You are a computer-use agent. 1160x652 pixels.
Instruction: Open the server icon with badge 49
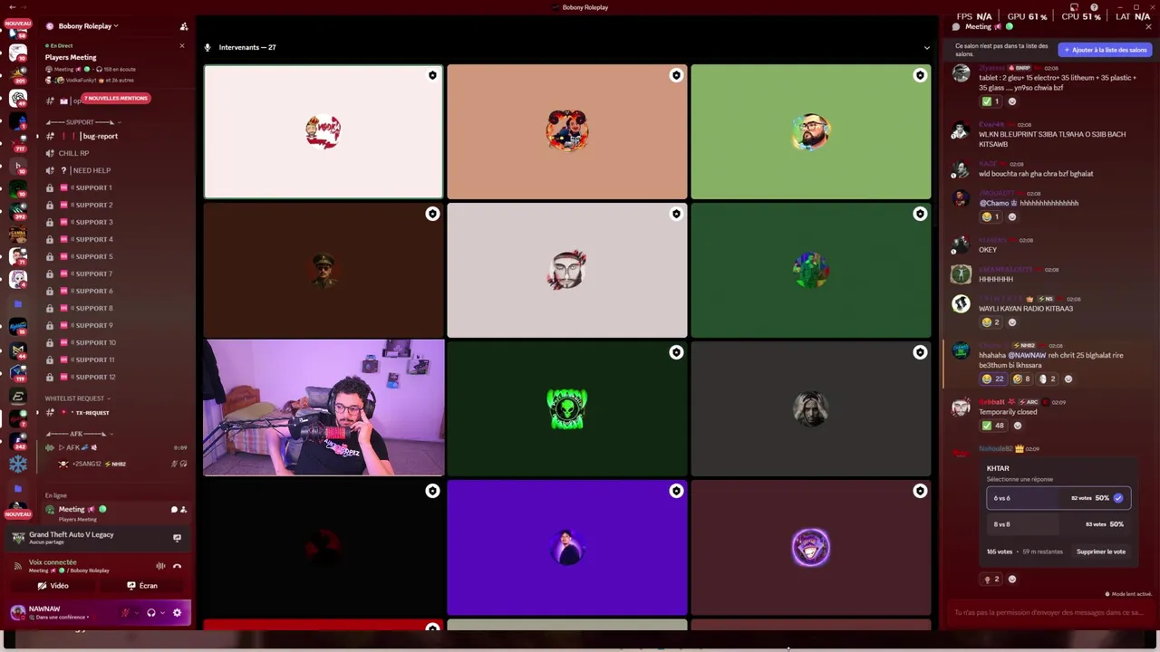tap(18, 99)
